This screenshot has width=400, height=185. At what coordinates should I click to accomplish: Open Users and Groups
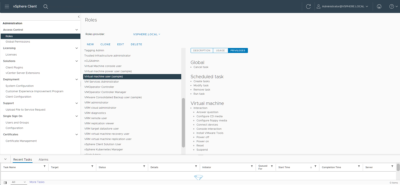[17, 123]
